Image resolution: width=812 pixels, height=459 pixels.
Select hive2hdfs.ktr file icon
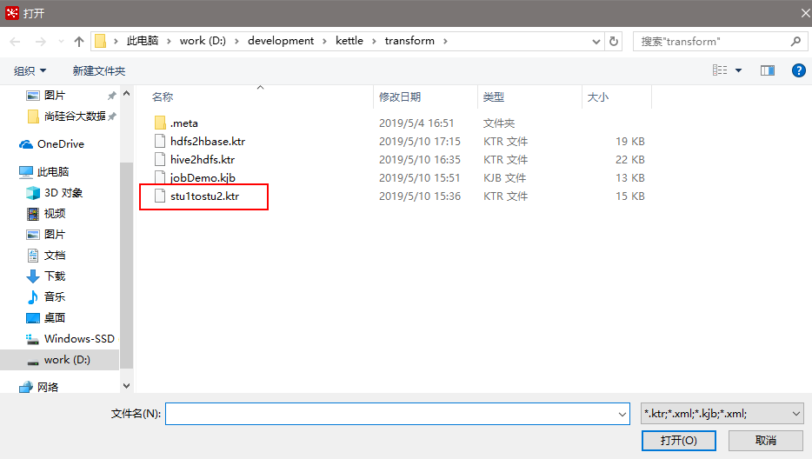click(160, 160)
